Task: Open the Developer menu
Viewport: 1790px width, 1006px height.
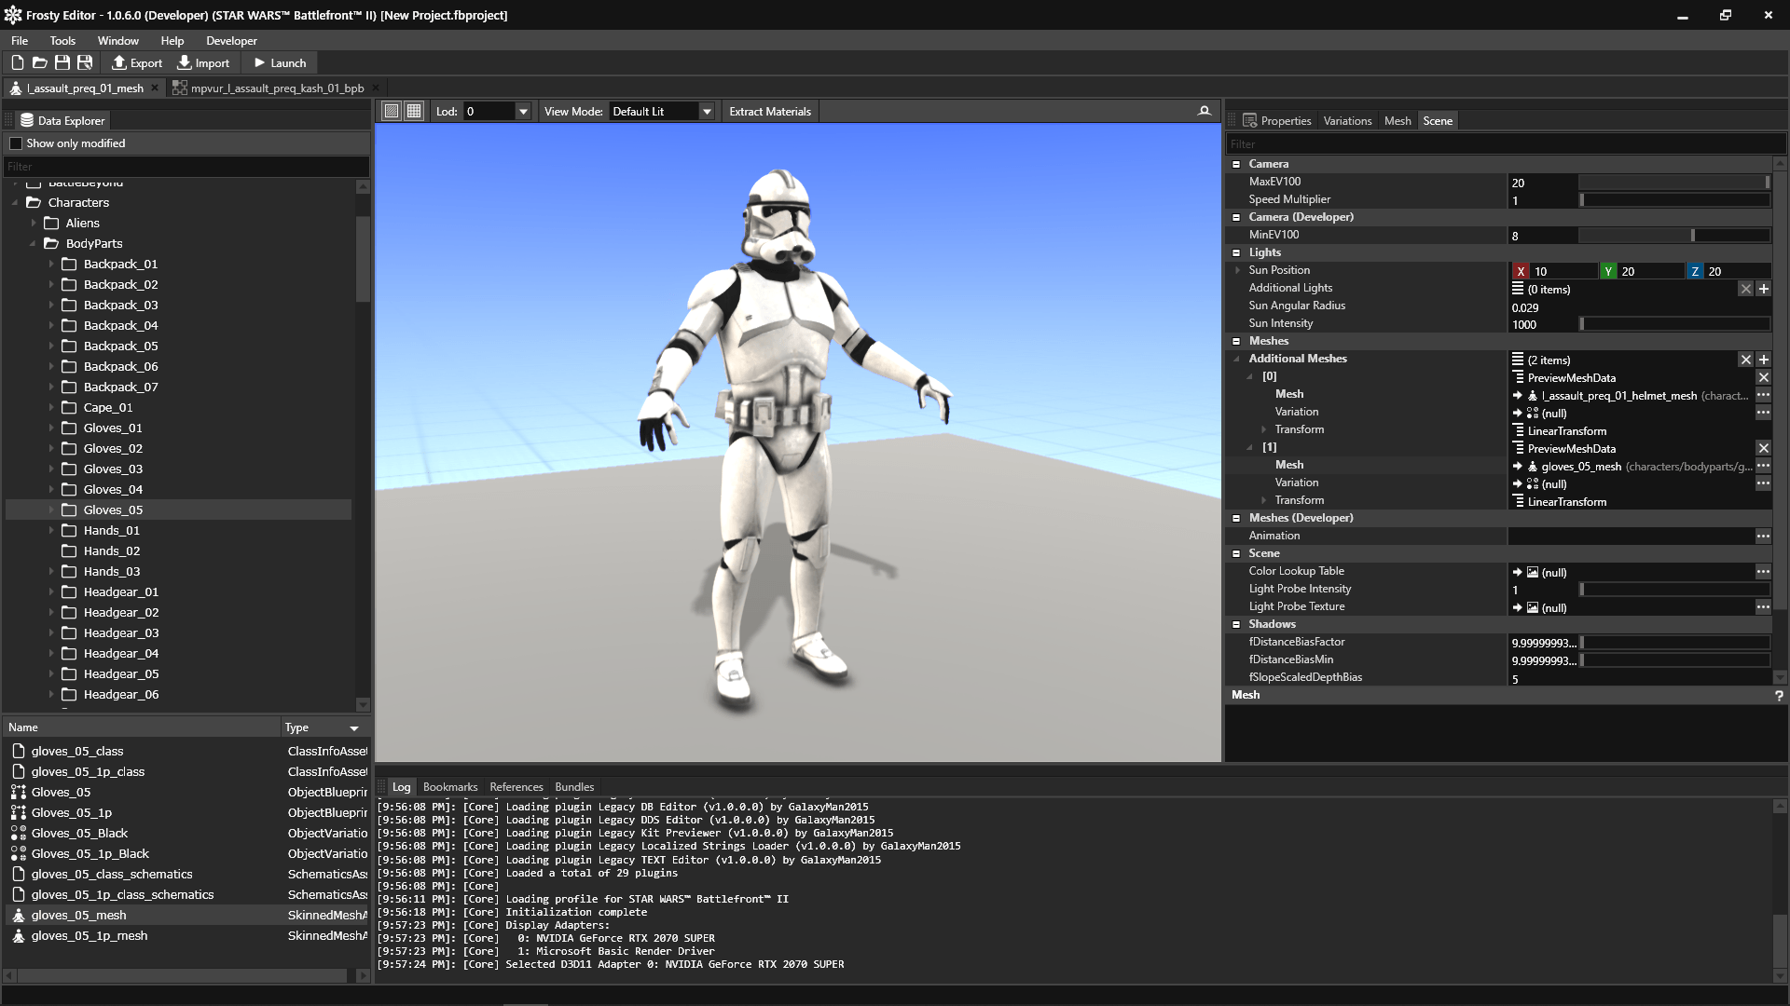Action: (231, 40)
